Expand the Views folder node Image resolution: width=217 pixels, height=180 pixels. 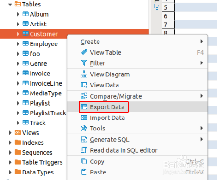(x=10, y=133)
